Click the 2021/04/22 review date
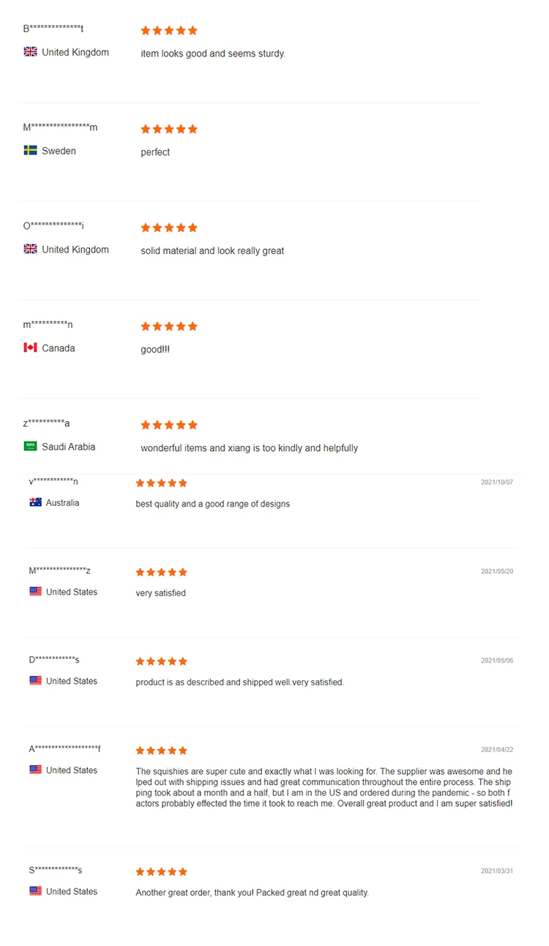The image size is (549, 946). click(497, 750)
